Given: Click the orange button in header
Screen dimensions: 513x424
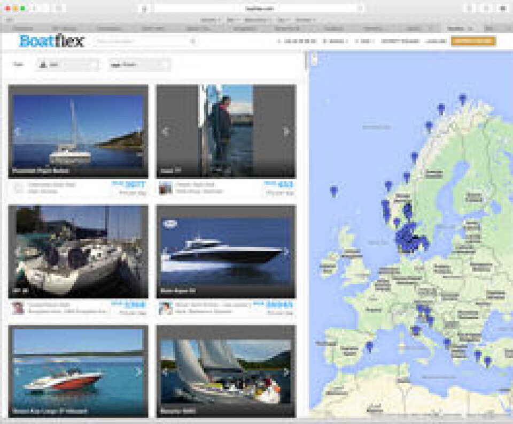Looking at the screenshot, I should (472, 41).
